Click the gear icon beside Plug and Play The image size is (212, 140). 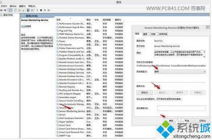(58, 31)
